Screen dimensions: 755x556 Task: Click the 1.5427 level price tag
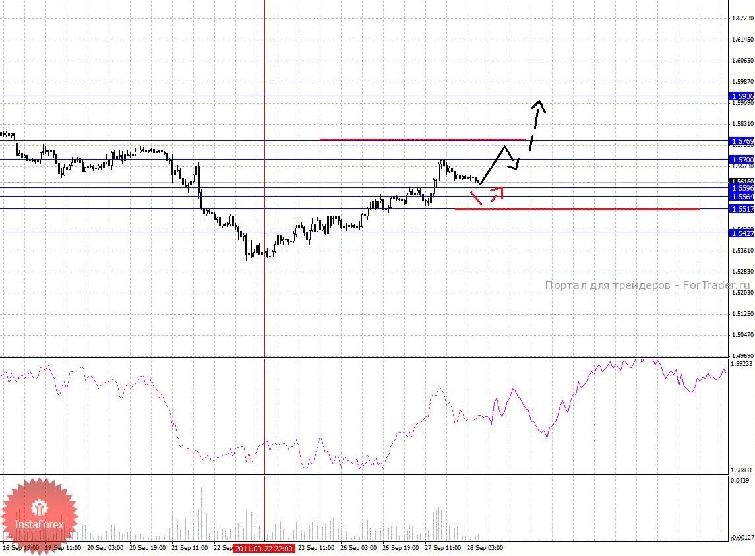pyautogui.click(x=742, y=233)
